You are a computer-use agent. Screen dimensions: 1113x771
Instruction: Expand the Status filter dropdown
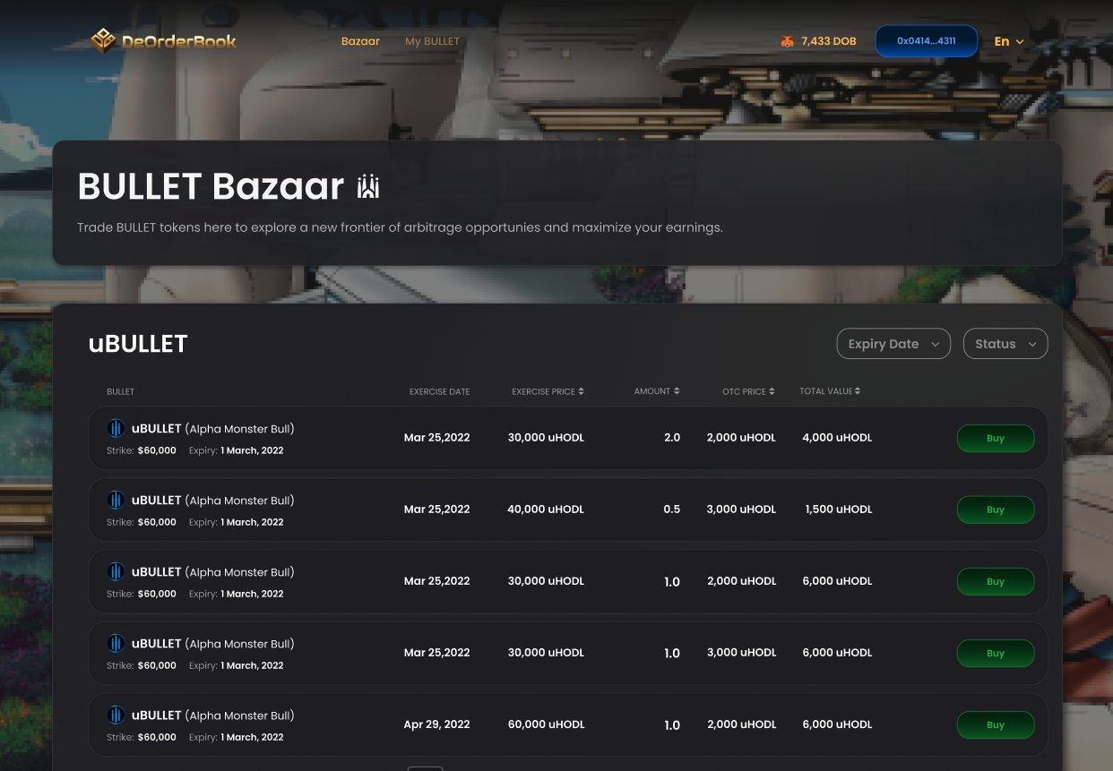(x=1005, y=344)
